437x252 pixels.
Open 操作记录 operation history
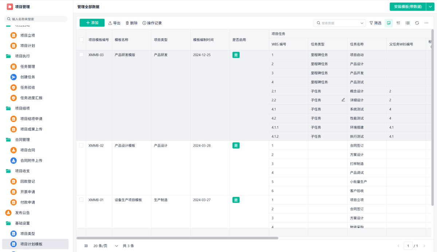click(x=152, y=23)
